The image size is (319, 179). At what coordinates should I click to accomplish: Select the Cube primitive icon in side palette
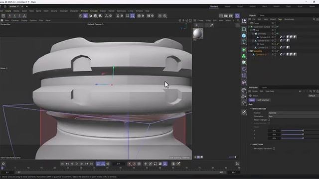pos(244,36)
